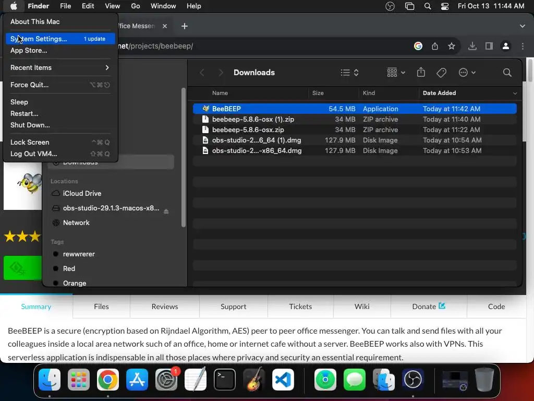Go forward in Finder Downloads window

(221, 73)
